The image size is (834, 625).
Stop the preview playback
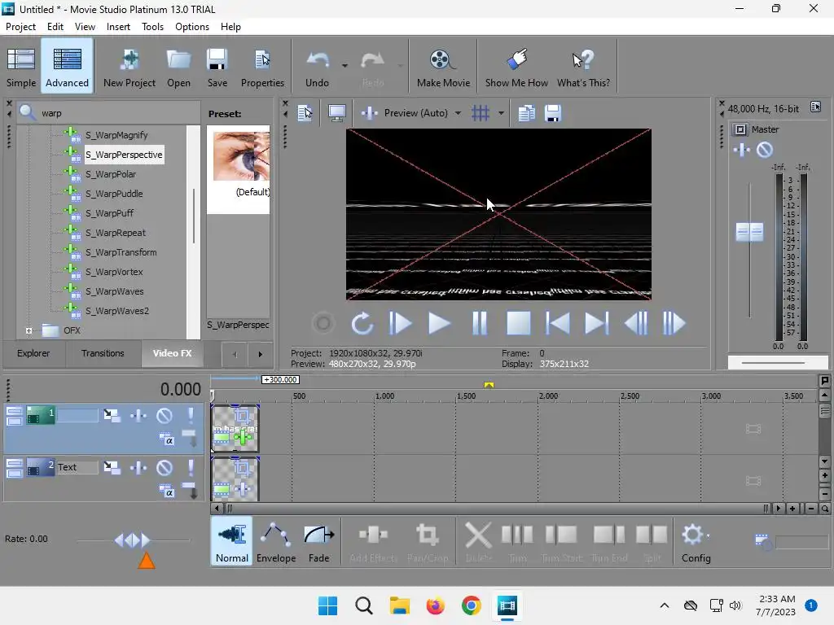[518, 323]
